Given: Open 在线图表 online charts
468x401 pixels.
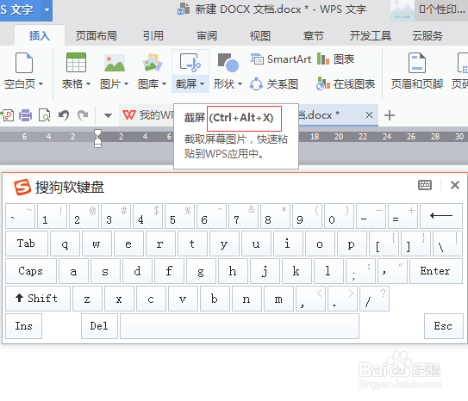Looking at the screenshot, I should pos(346,84).
